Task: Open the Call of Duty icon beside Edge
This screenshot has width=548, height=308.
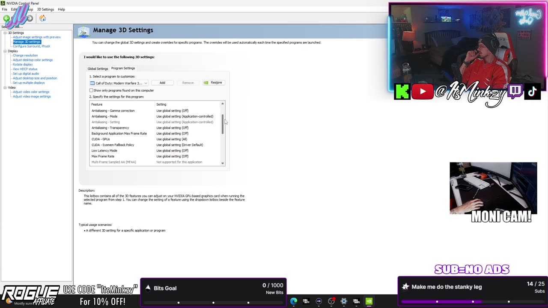Action: click(x=306, y=301)
